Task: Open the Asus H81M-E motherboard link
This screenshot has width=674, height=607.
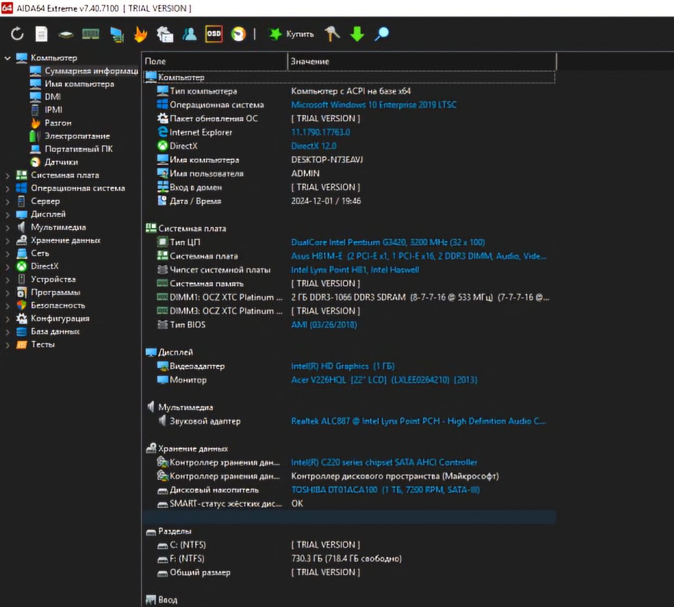Action: [419, 256]
